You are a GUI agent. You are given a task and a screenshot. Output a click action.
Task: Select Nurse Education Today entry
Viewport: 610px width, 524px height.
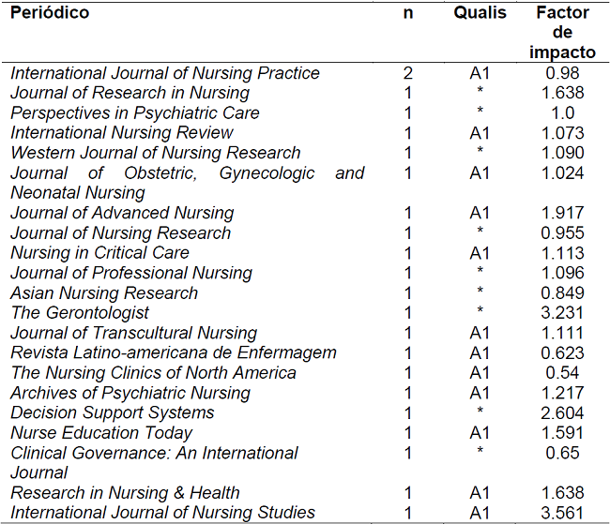coord(101,433)
